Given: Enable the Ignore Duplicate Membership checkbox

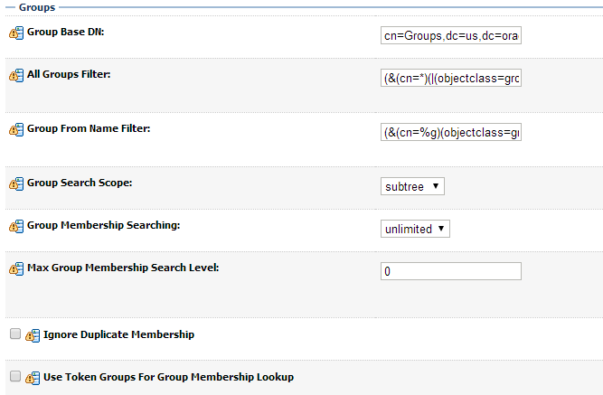Looking at the screenshot, I should pos(14,334).
